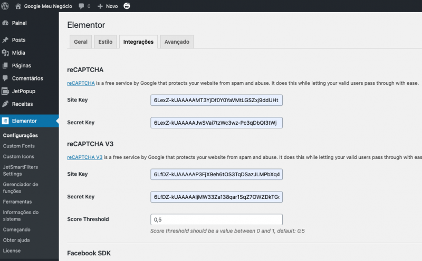Image resolution: width=422 pixels, height=261 pixels.
Task: Click the Páginas pages icon
Action: coord(5,66)
